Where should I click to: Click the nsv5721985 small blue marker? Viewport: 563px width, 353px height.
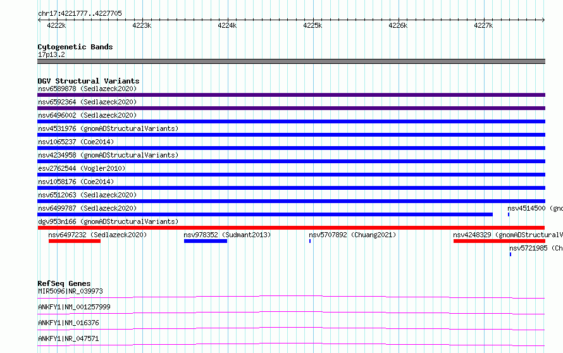point(510,254)
